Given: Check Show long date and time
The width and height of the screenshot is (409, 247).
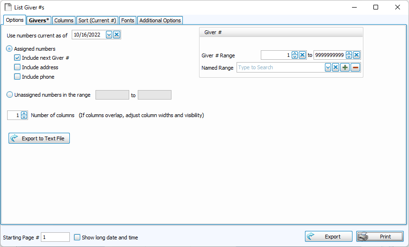Looking at the screenshot, I should coord(77,237).
